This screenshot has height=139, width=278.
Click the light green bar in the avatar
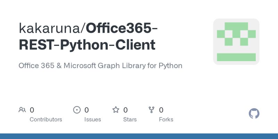pos(236,57)
